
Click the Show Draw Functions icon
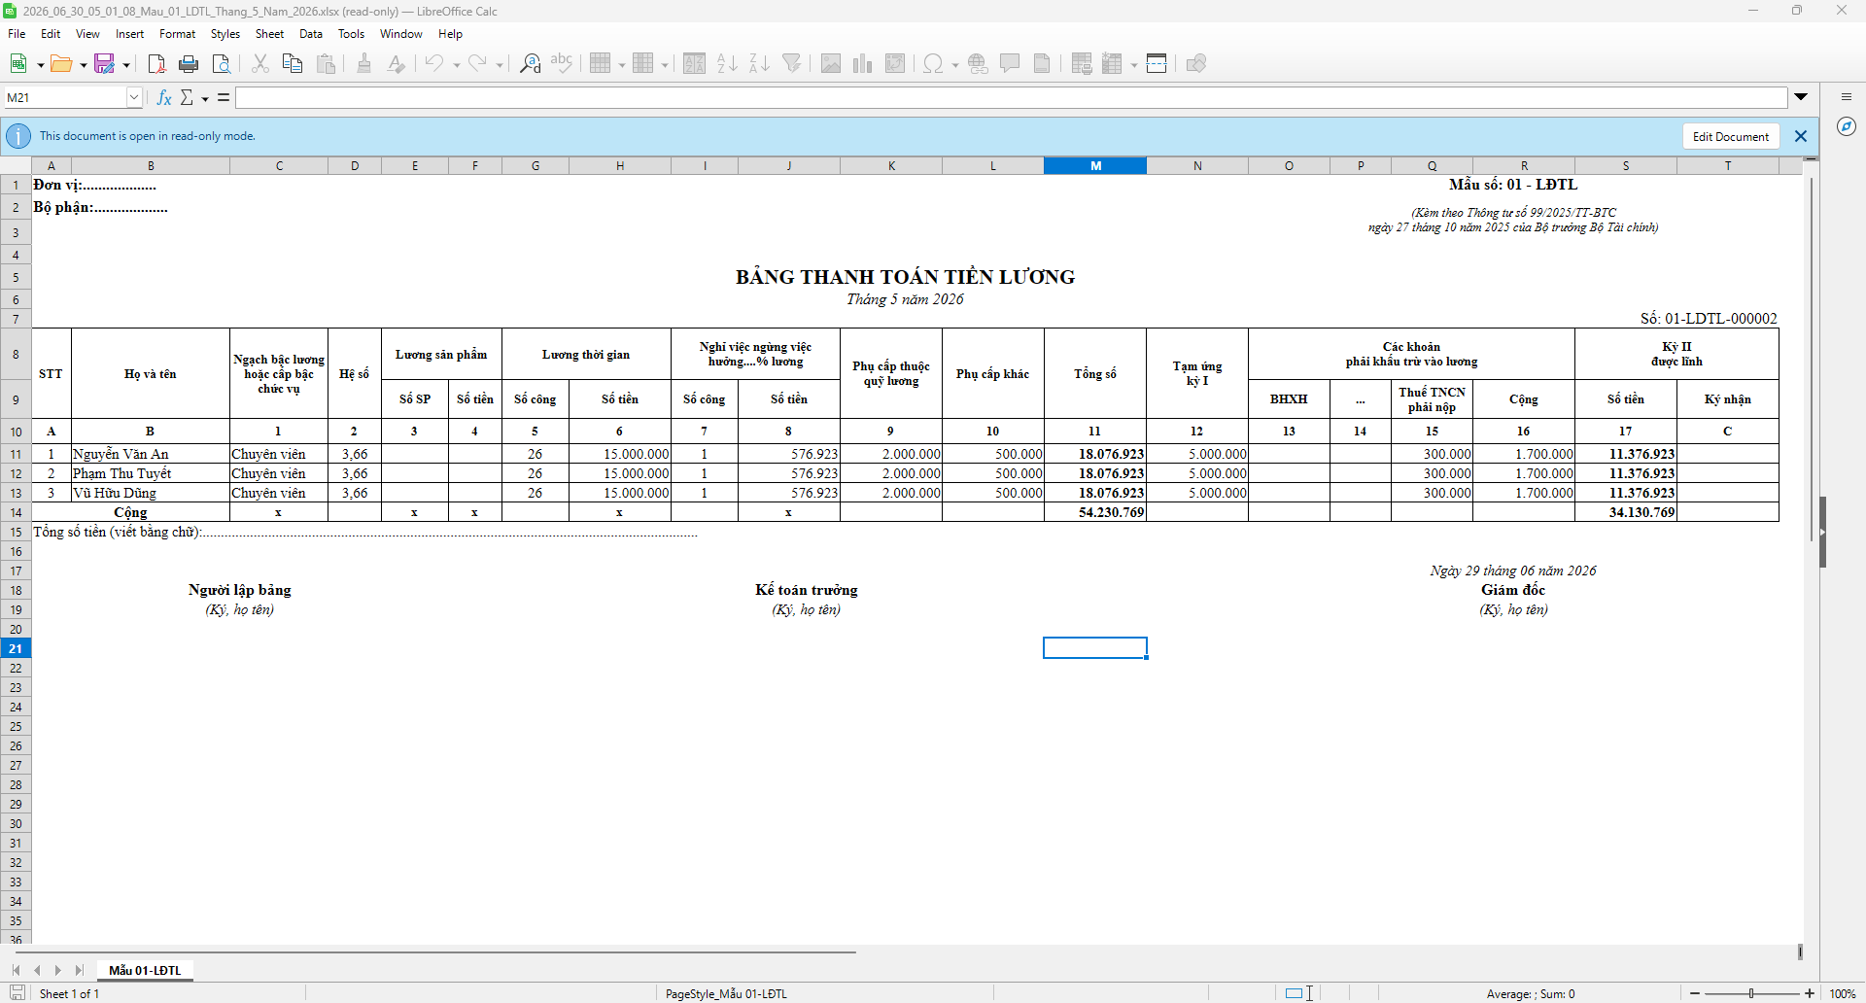pyautogui.click(x=1196, y=64)
